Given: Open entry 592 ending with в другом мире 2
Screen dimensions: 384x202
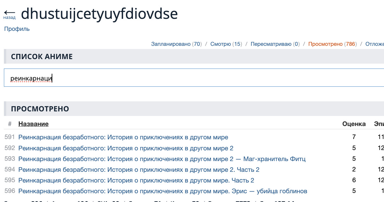Looking at the screenshot, I should point(126,148).
